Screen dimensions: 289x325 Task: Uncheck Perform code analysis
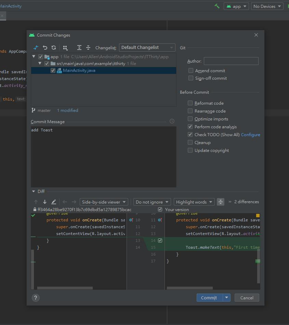tap(190, 127)
